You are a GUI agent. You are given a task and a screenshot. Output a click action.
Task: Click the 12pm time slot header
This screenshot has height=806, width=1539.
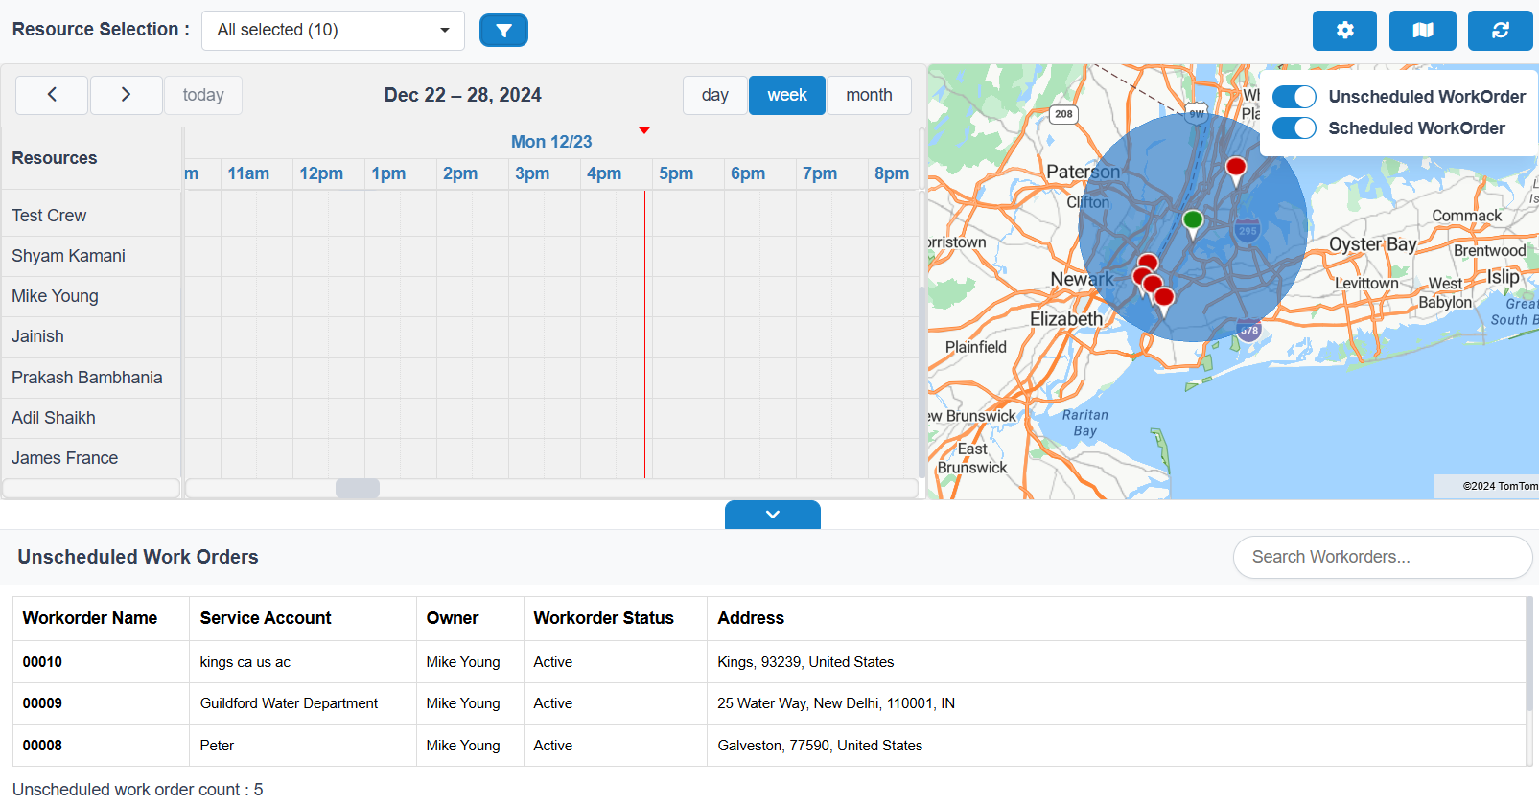321,173
